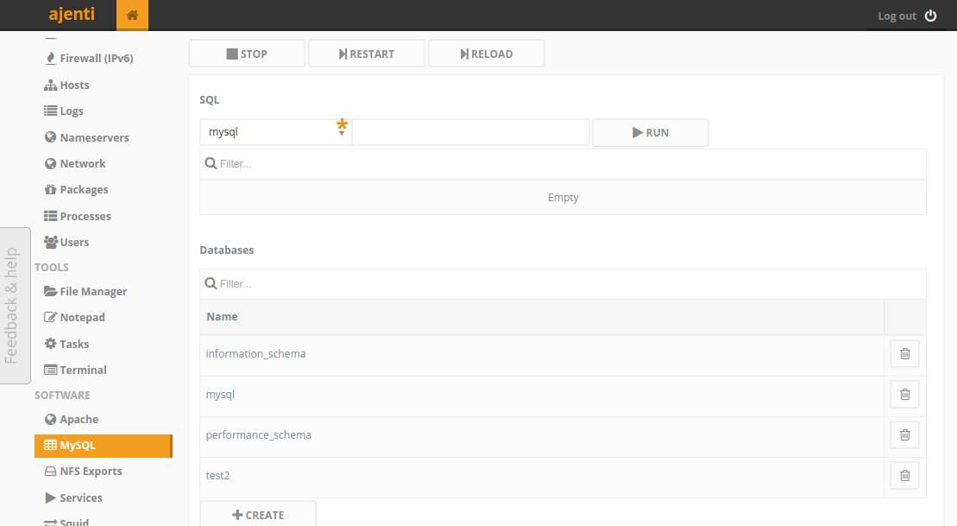957x526 pixels.
Task: Delete the mysql database via trash icon
Action: coord(904,395)
